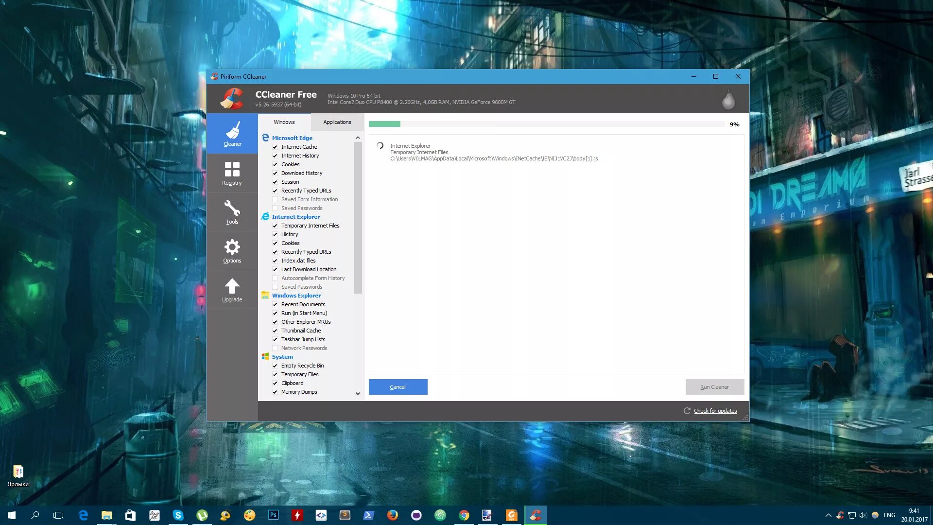Open Firefox from the taskbar
The width and height of the screenshot is (933, 525).
click(x=392, y=515)
